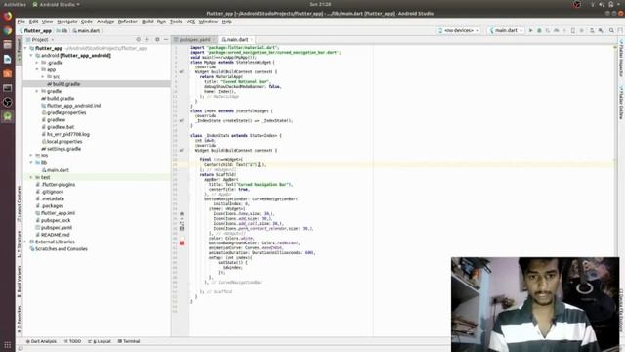Open the Terminal tool window

[129, 341]
